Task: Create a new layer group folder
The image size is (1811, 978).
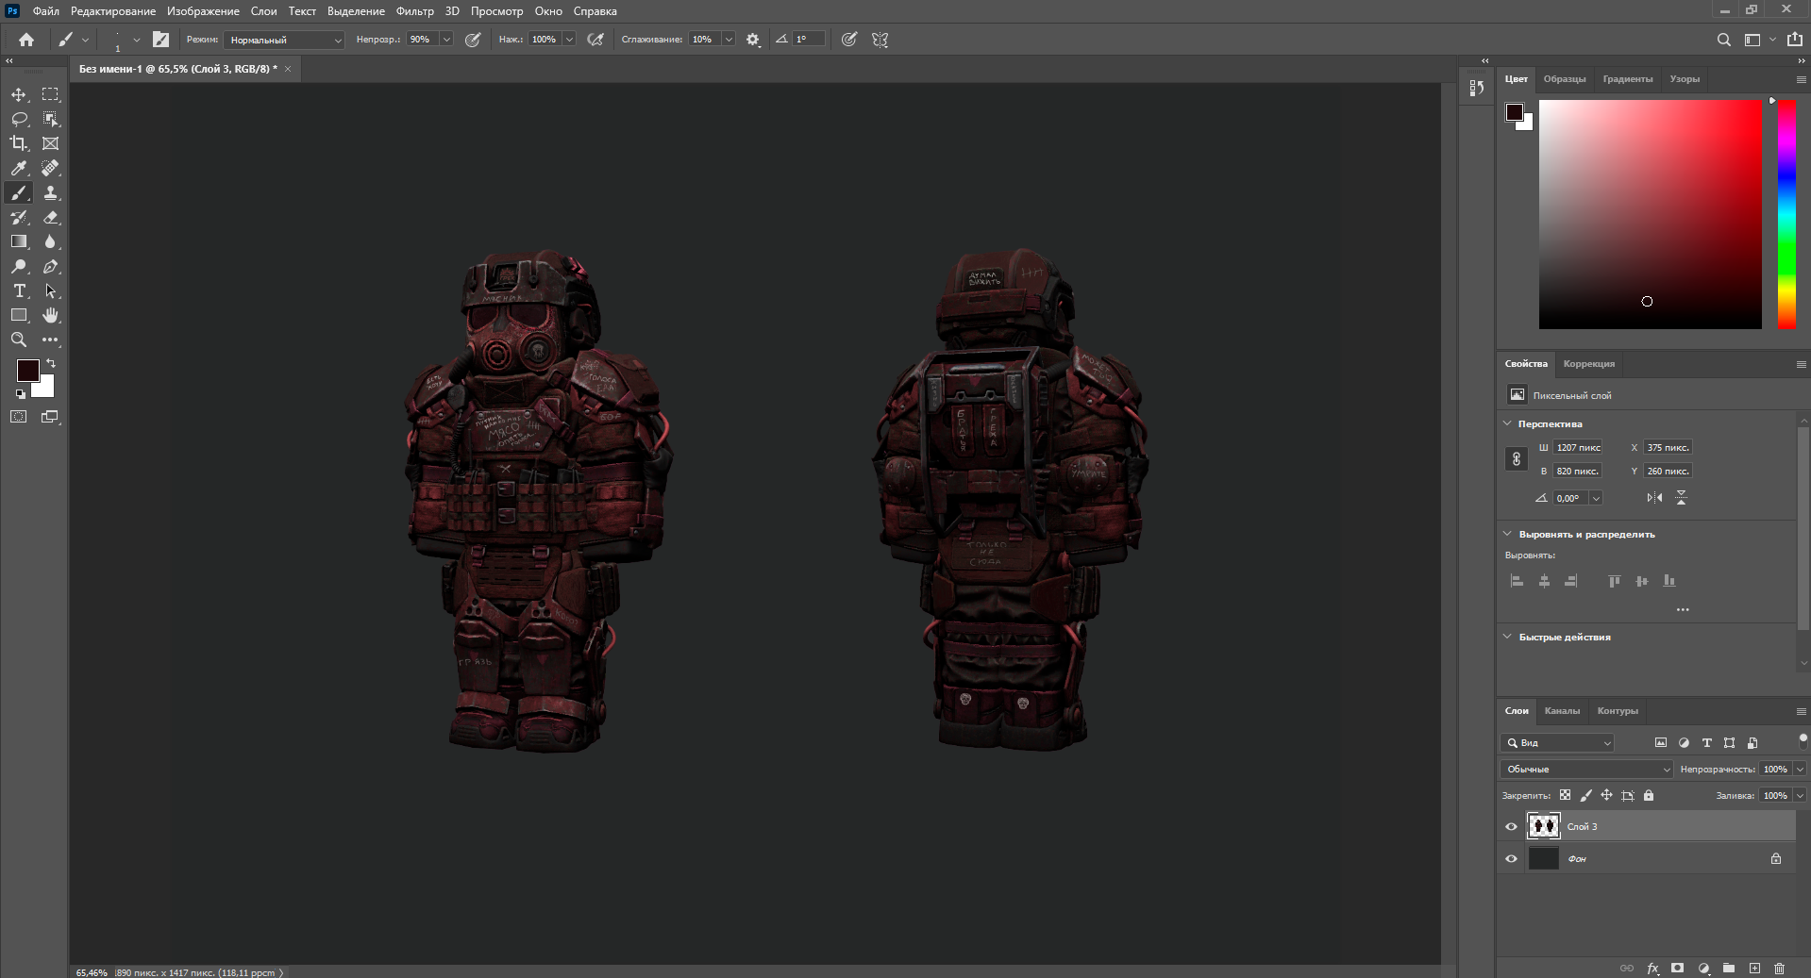Action: tap(1729, 968)
